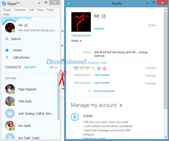Image resolution: width=169 pixels, height=141 pixels.
Task: Click the Manage link
Action: click(x=99, y=28)
